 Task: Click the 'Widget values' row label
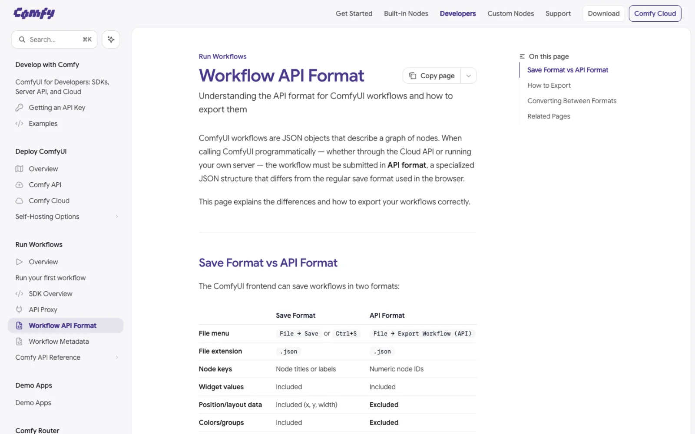(x=221, y=387)
